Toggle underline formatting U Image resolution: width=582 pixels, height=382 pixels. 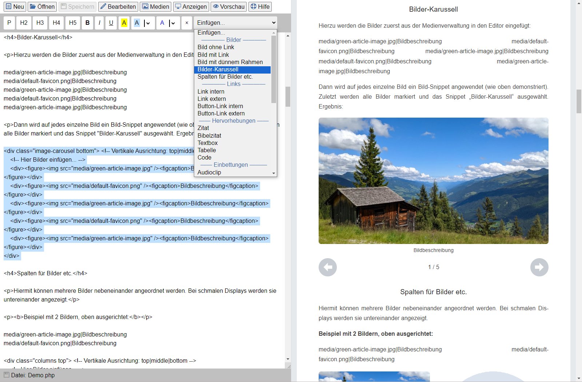(x=111, y=23)
